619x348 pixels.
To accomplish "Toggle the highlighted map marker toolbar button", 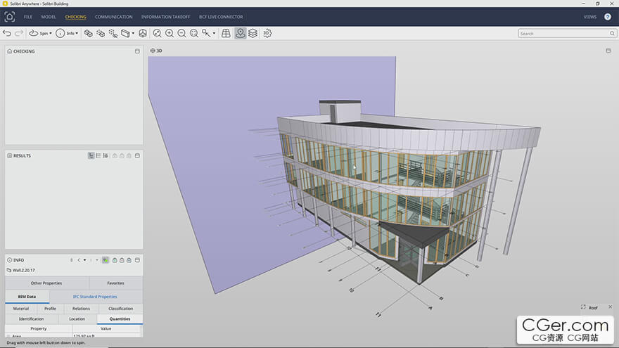I will pos(241,33).
